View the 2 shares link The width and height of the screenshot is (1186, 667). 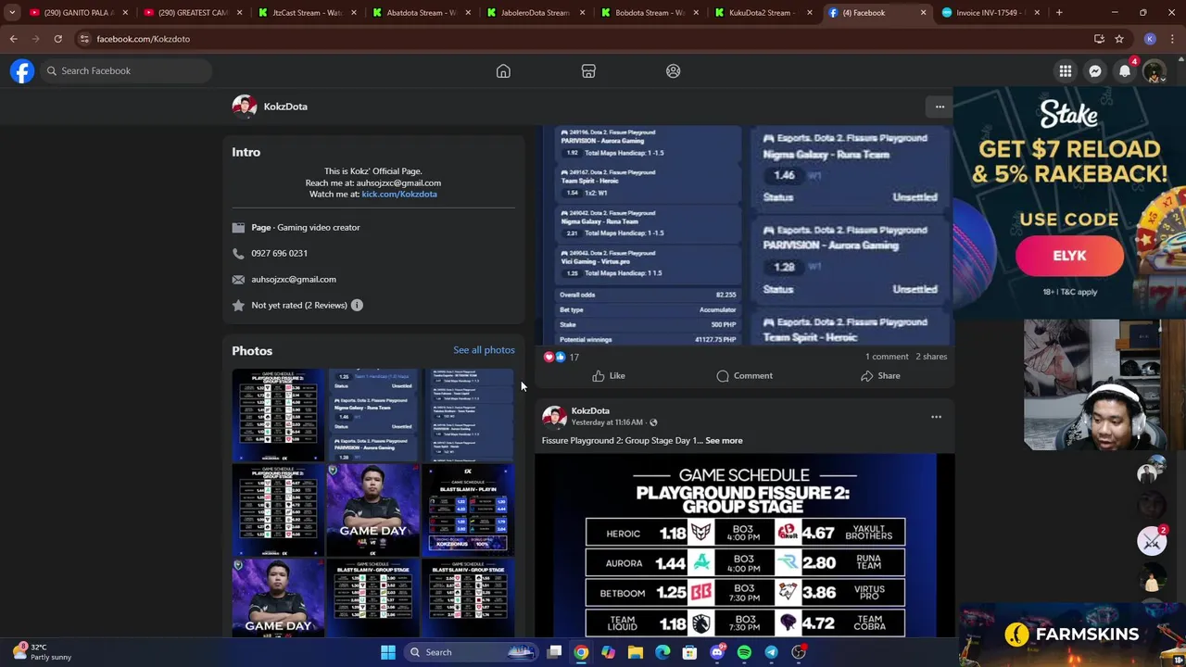pyautogui.click(x=931, y=357)
